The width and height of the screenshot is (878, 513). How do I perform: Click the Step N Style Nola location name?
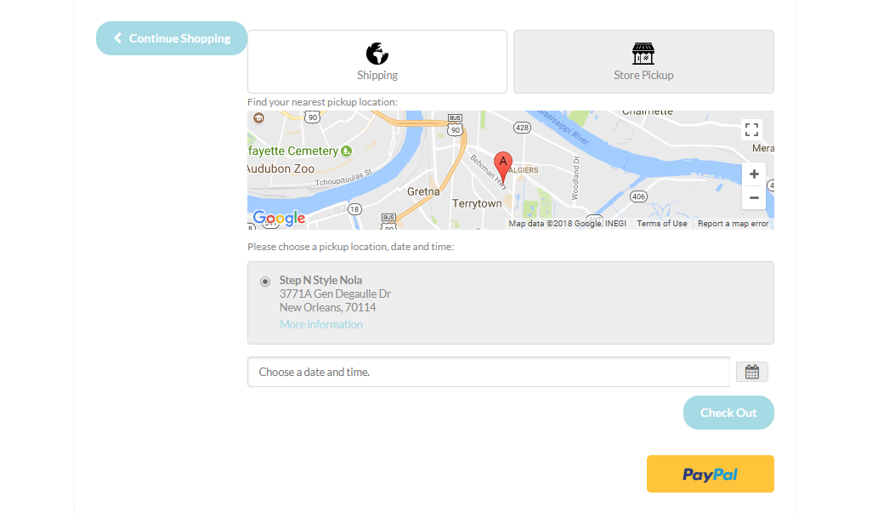coord(320,280)
